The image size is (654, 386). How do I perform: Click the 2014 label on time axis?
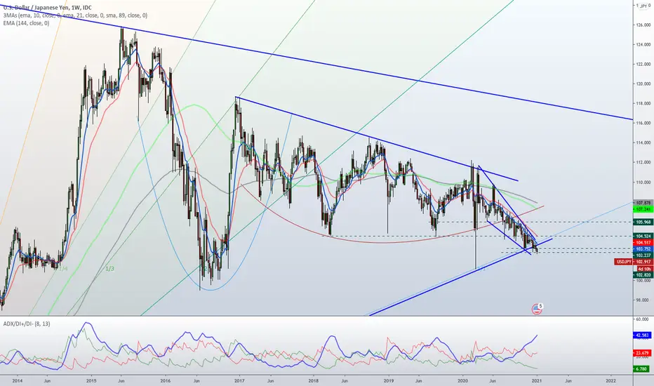point(17,380)
